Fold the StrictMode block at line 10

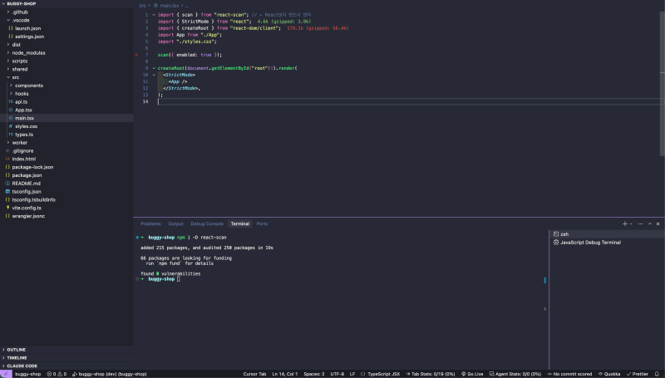point(154,75)
